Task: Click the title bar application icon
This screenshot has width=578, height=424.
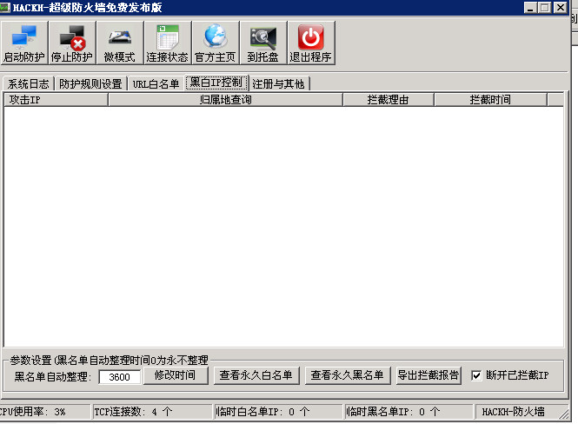Action: click(5, 7)
